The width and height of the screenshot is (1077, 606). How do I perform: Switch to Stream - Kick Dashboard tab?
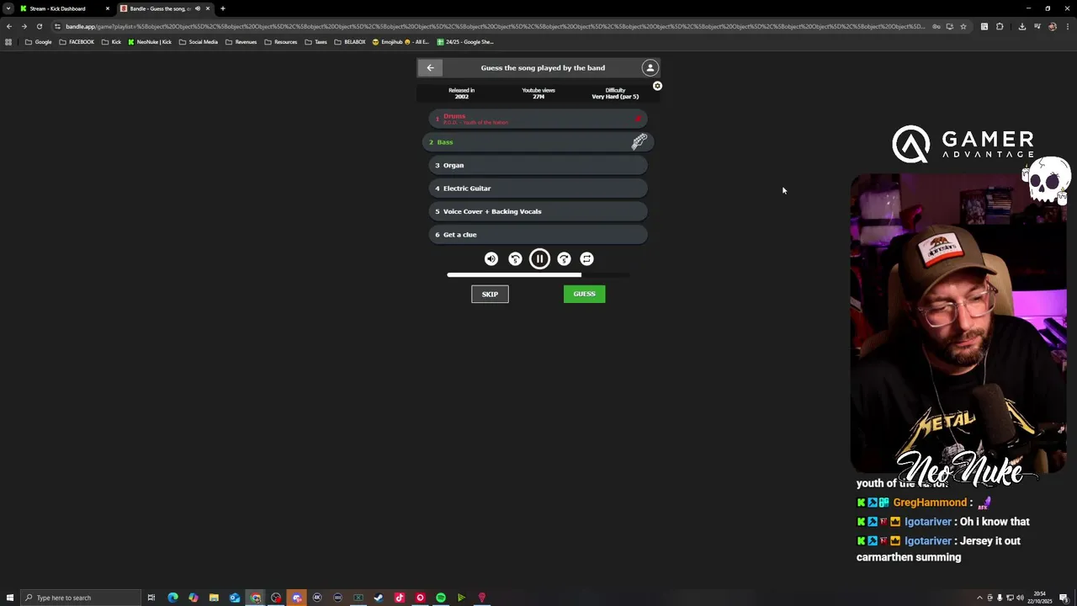click(64, 8)
